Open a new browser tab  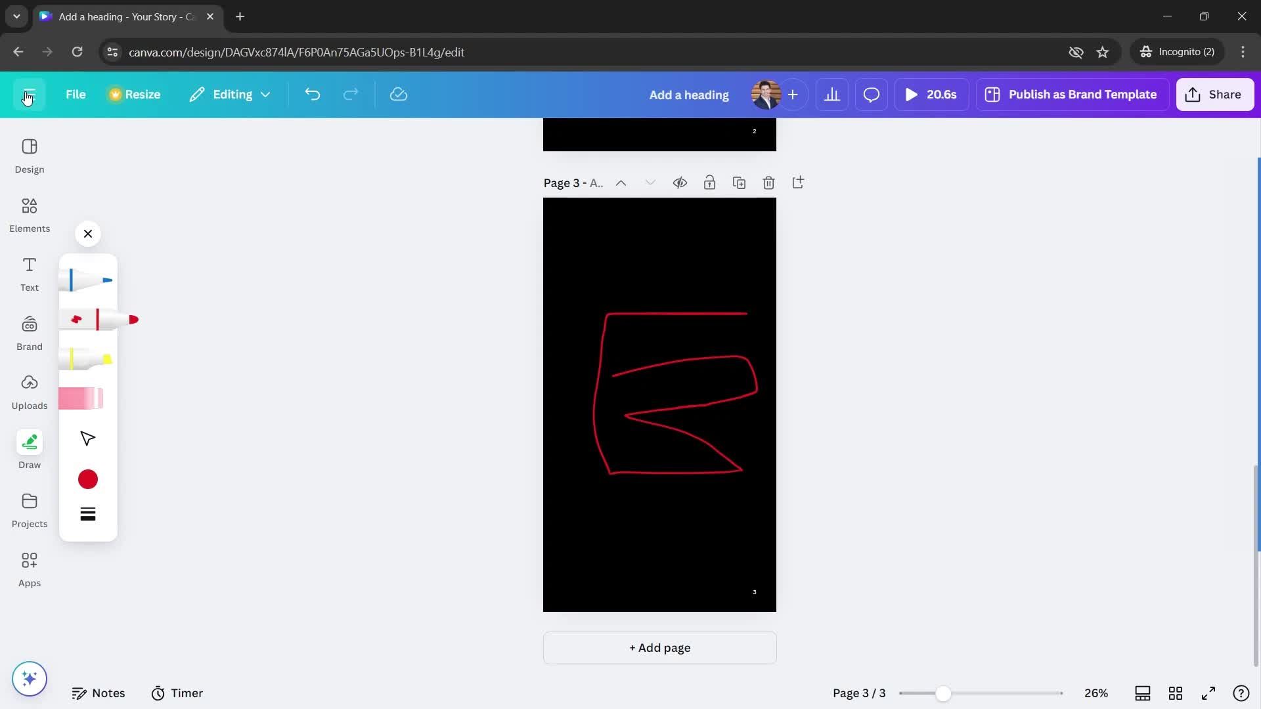point(240,16)
